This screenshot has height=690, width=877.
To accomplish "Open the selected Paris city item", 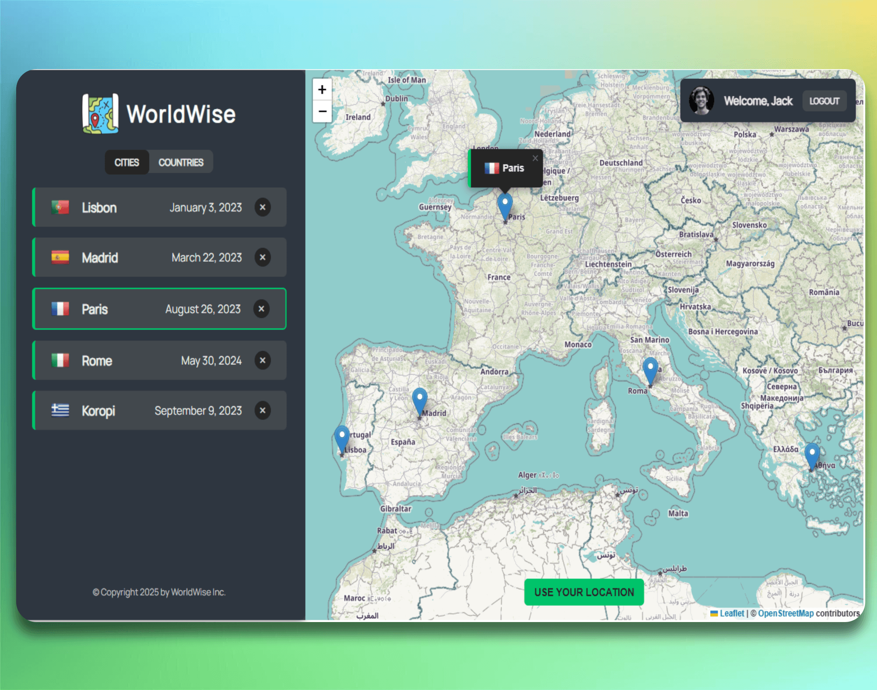I will coord(159,309).
